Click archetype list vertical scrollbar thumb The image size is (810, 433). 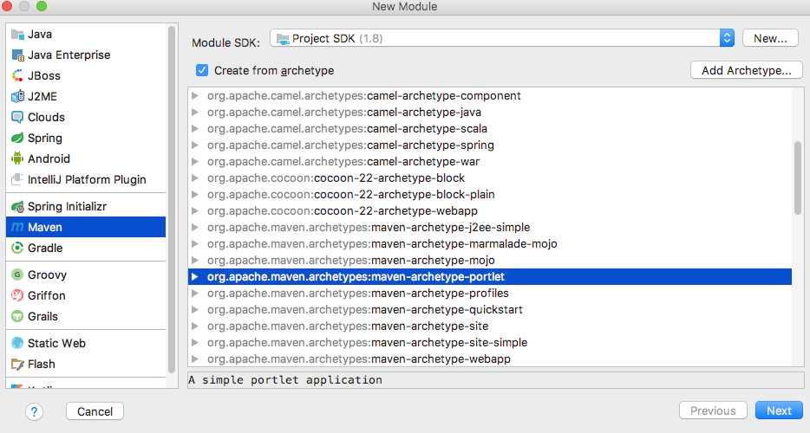click(x=798, y=178)
